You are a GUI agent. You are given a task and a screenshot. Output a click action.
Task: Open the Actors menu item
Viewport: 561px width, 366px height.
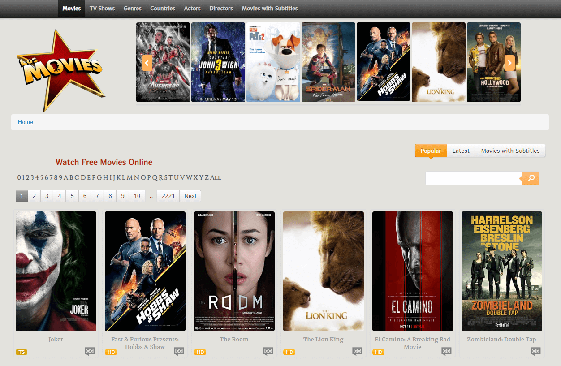coord(192,8)
